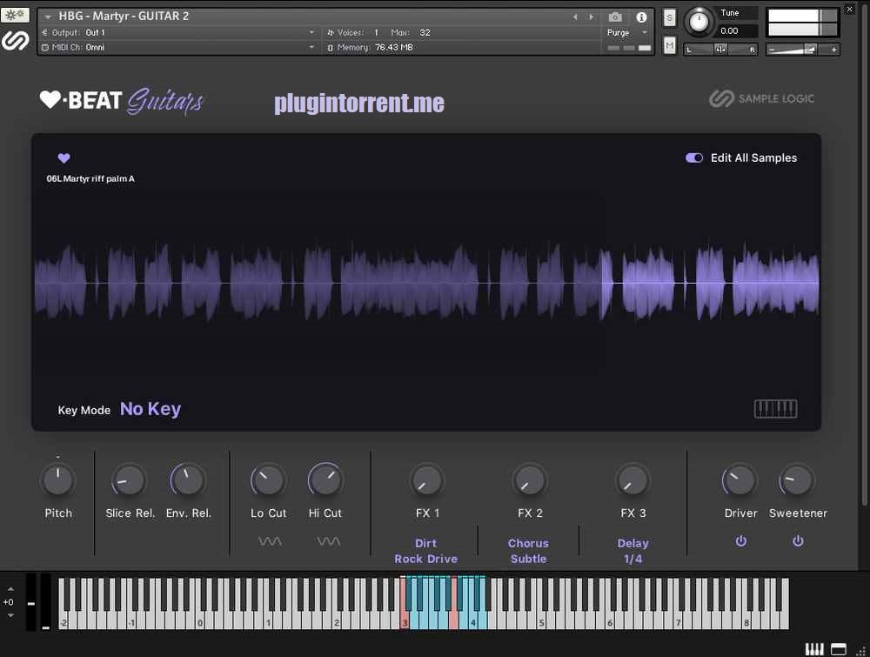Click the Sample Logic logo beside the header
The width and height of the screenshot is (870, 657).
[15, 41]
